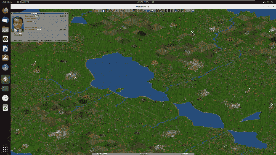Toggle fast forward in toolbar
The image size is (276, 155).
click(x=97, y=11)
